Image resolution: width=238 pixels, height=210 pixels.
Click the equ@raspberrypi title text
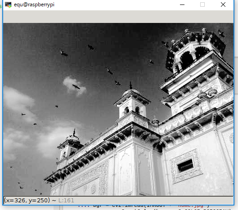pos(34,4)
